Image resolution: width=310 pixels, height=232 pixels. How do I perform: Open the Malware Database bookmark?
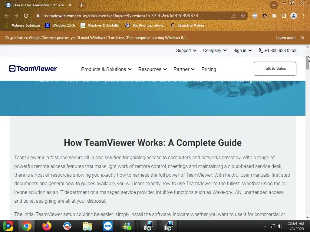coord(23,25)
